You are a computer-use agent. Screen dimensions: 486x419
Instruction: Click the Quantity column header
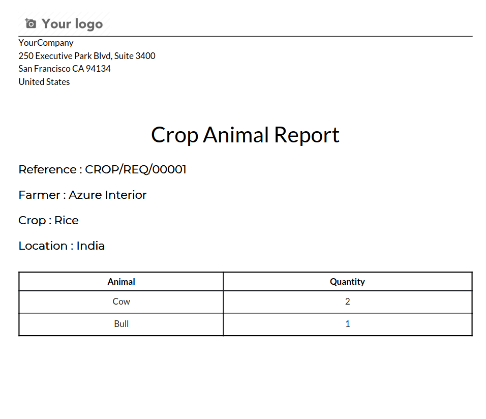[347, 282]
